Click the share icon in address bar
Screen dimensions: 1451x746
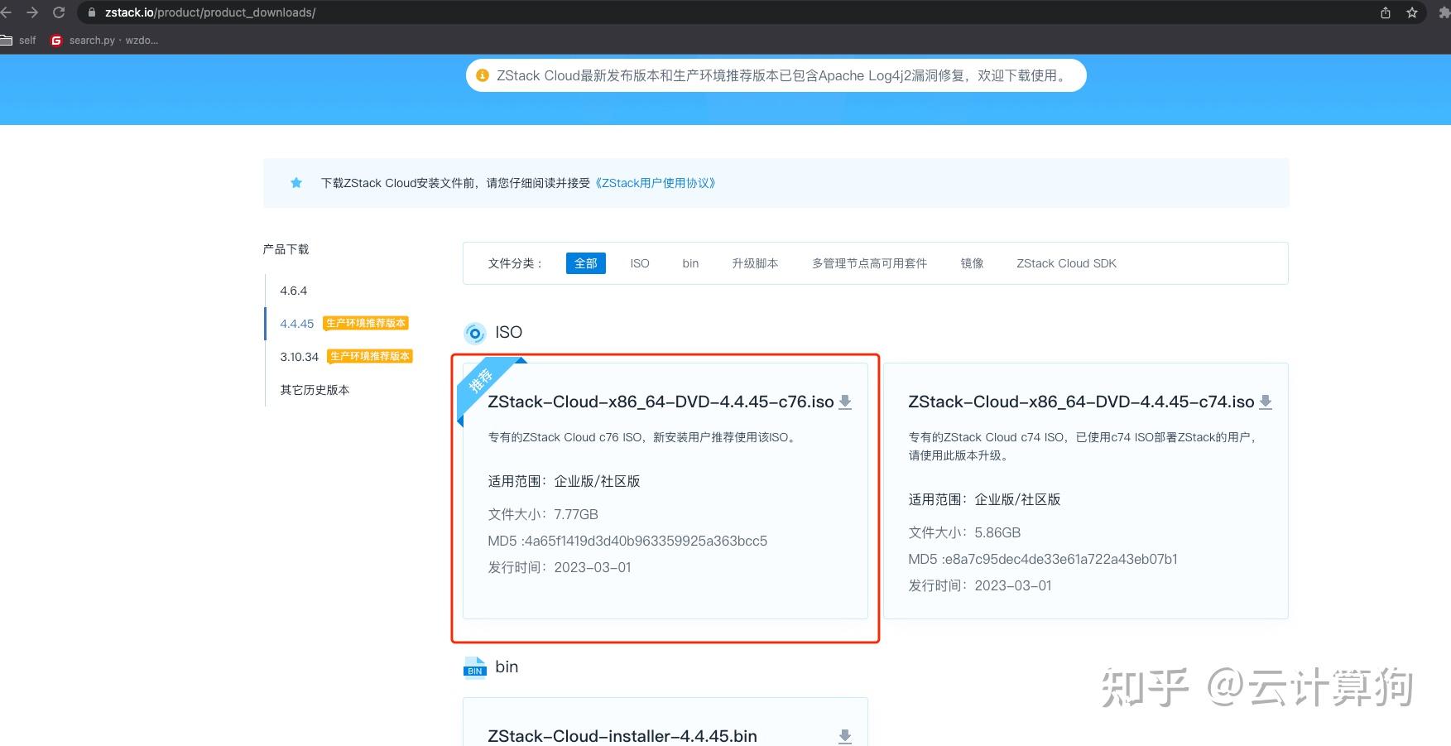point(1386,12)
